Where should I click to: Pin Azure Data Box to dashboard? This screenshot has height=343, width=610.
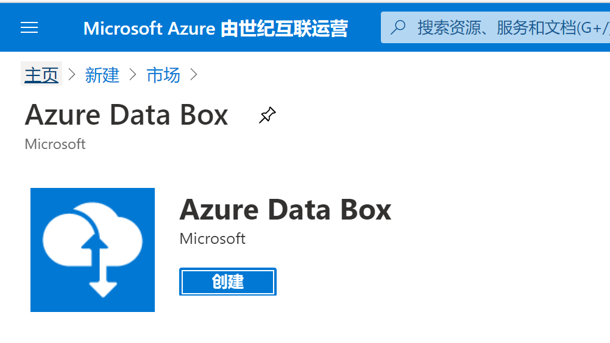268,116
